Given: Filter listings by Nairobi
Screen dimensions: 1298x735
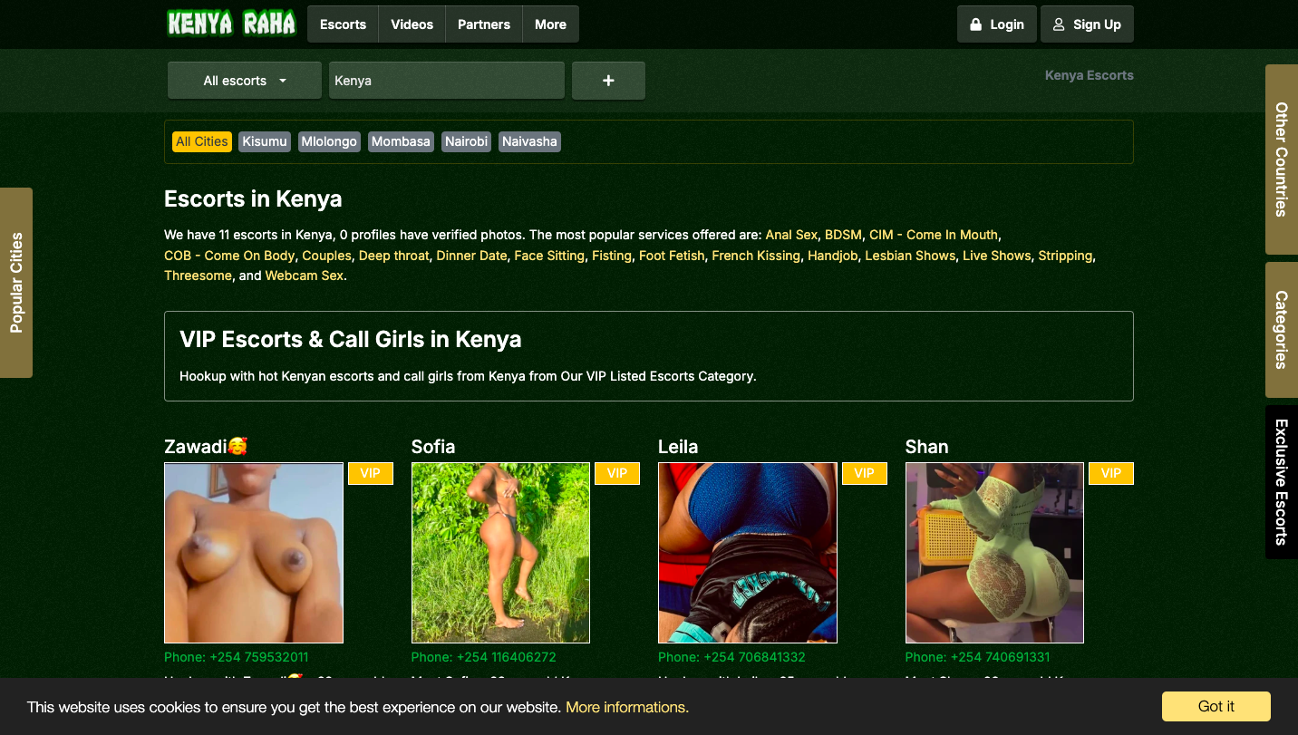Looking at the screenshot, I should point(466,141).
